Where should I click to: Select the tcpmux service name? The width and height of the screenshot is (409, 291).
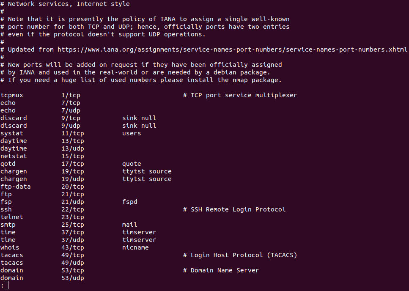click(x=12, y=96)
